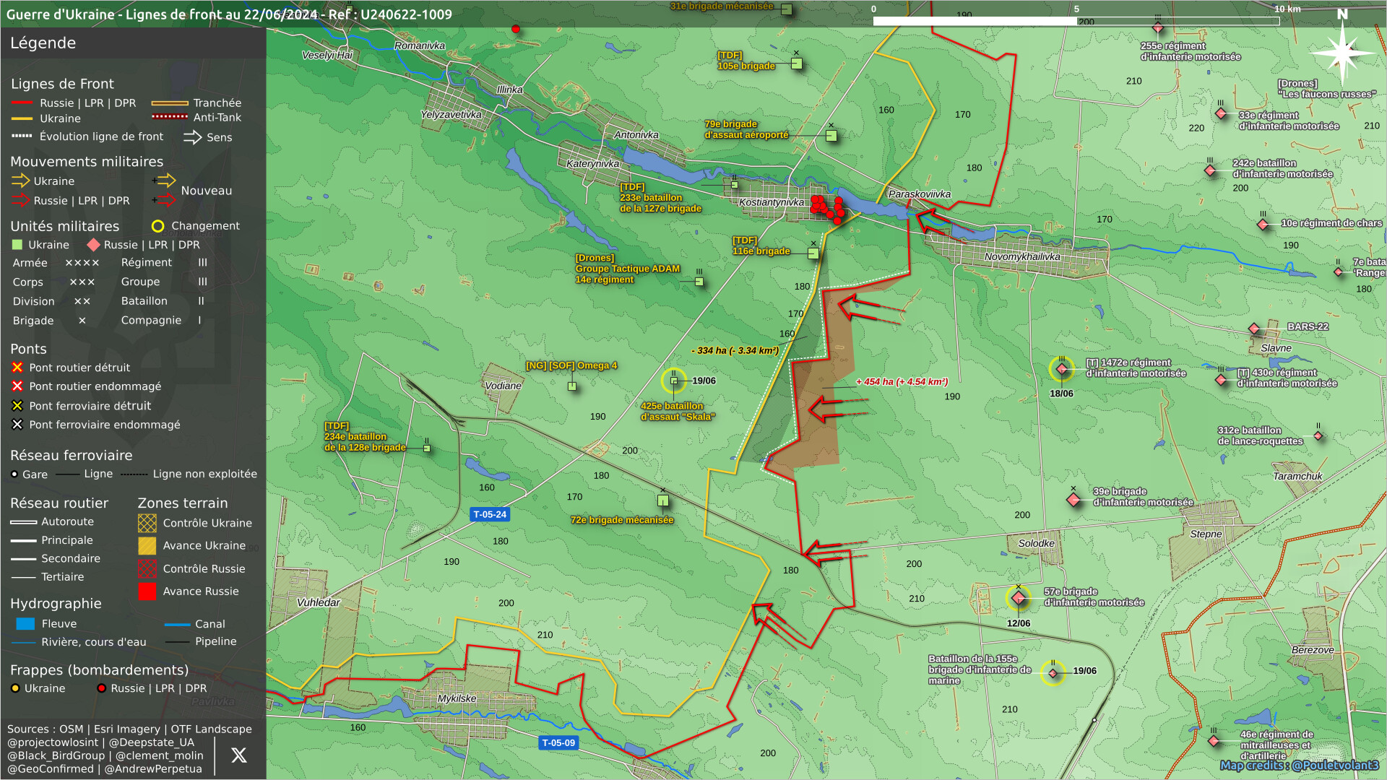Click the yellow Changement circle legend symbol
The width and height of the screenshot is (1387, 780).
pyautogui.click(x=157, y=226)
